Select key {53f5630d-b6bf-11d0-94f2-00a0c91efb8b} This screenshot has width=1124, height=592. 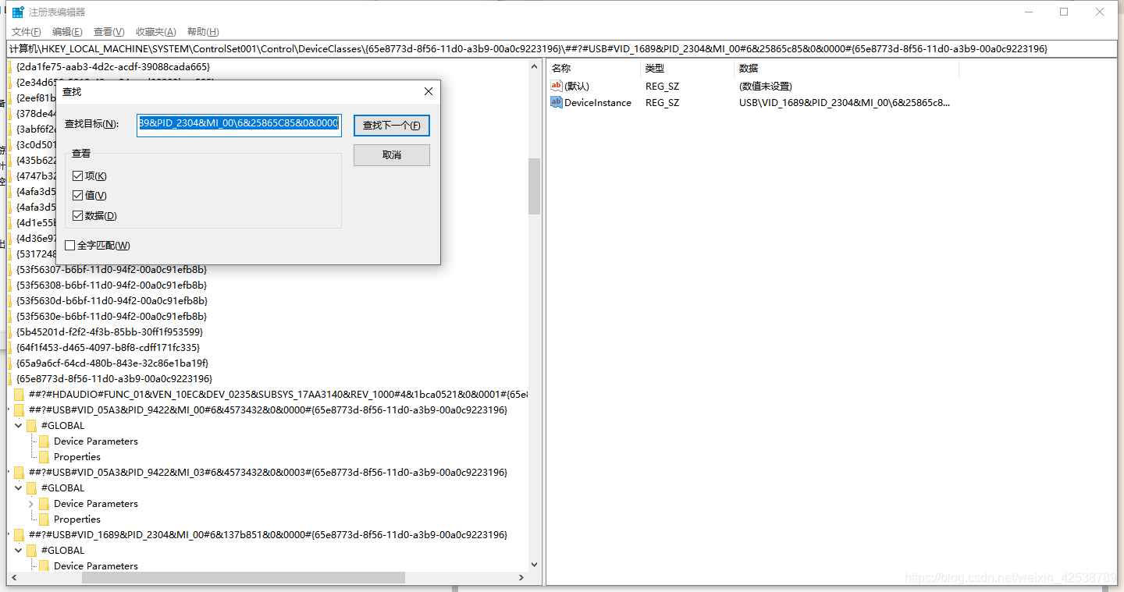point(111,301)
